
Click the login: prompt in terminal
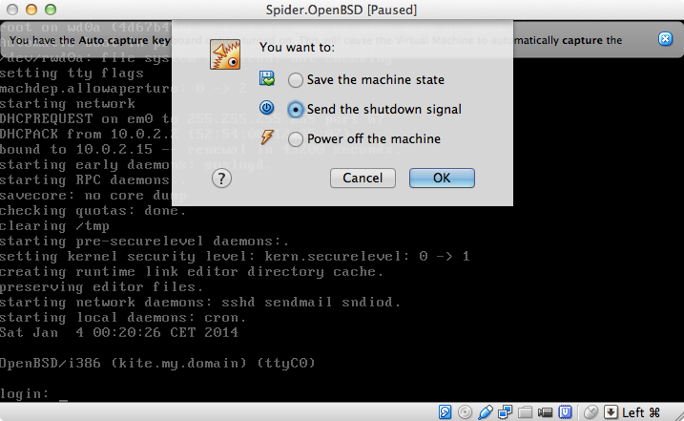25,394
